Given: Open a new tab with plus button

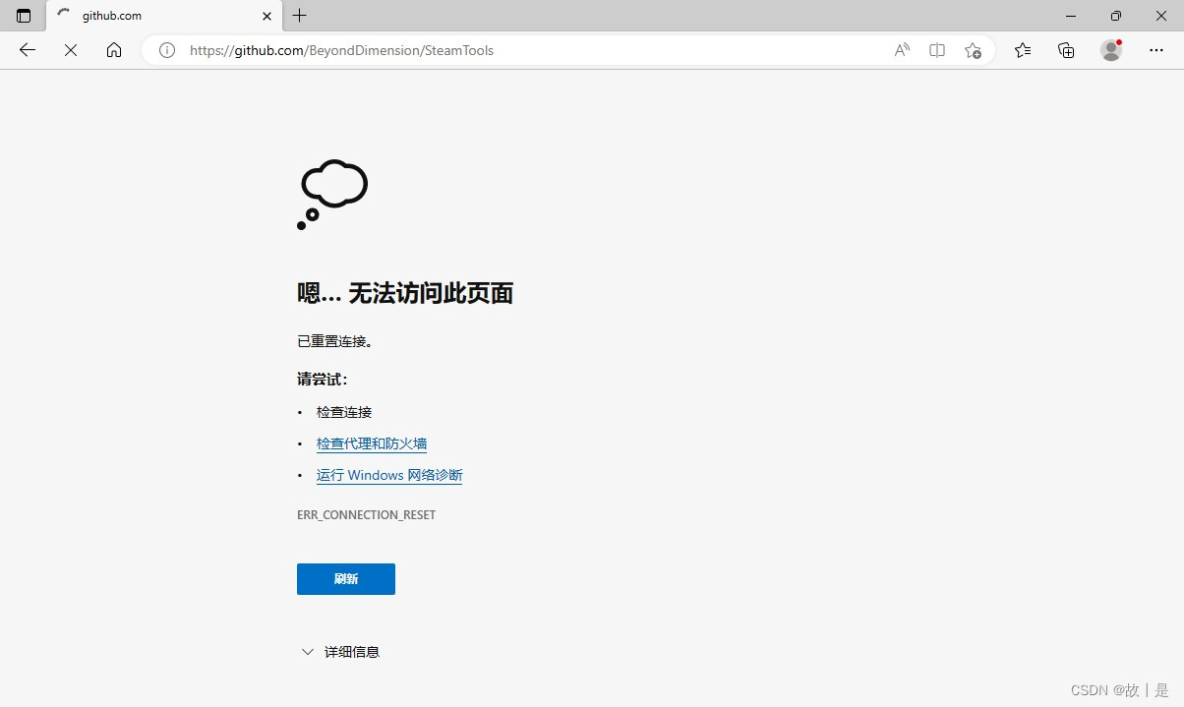Looking at the screenshot, I should click(300, 16).
